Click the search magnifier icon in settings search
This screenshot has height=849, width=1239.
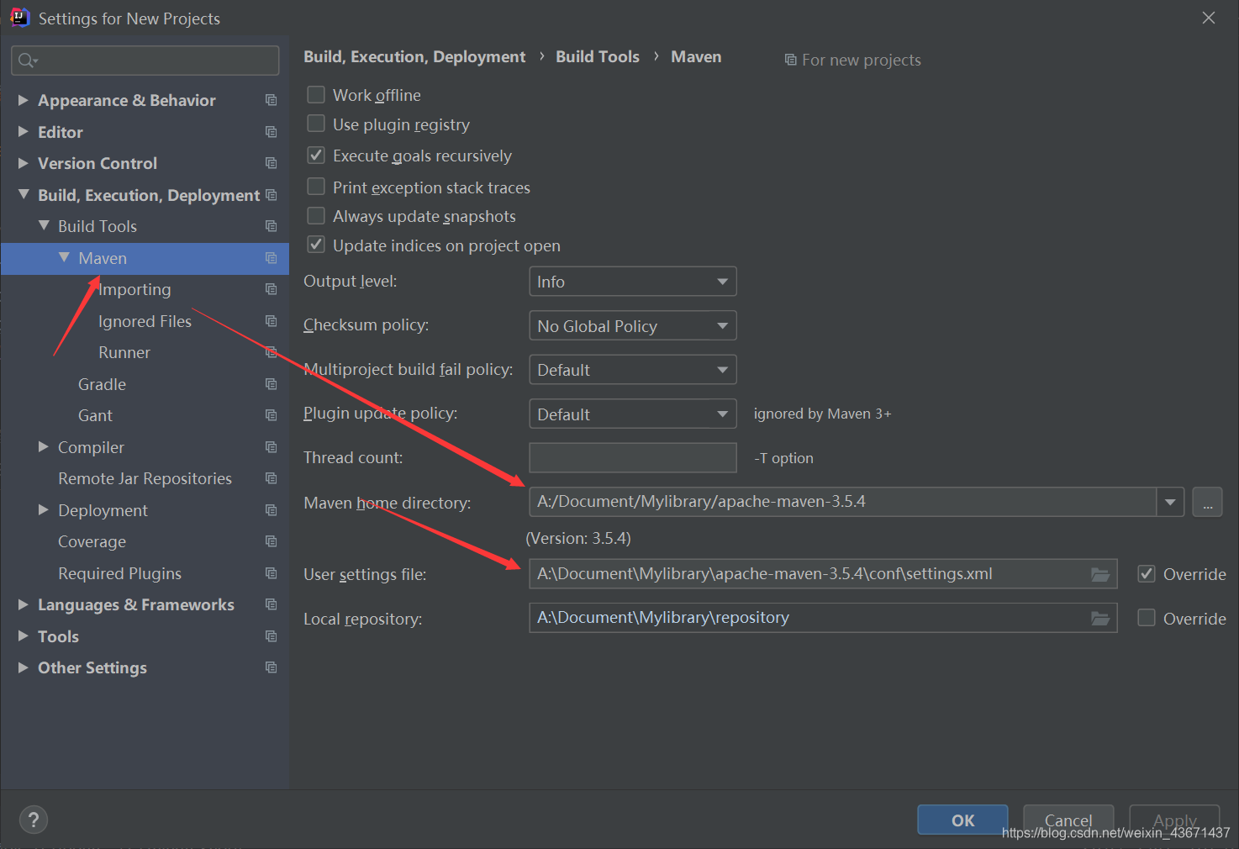pyautogui.click(x=27, y=61)
